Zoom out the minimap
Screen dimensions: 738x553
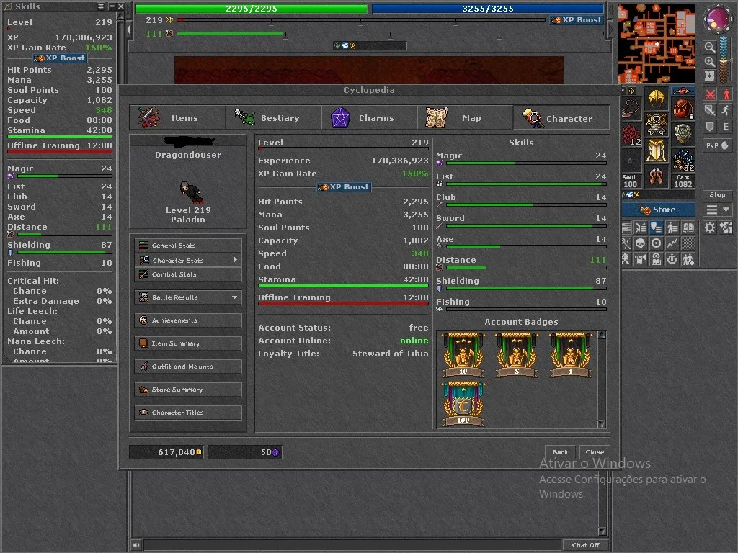point(710,47)
